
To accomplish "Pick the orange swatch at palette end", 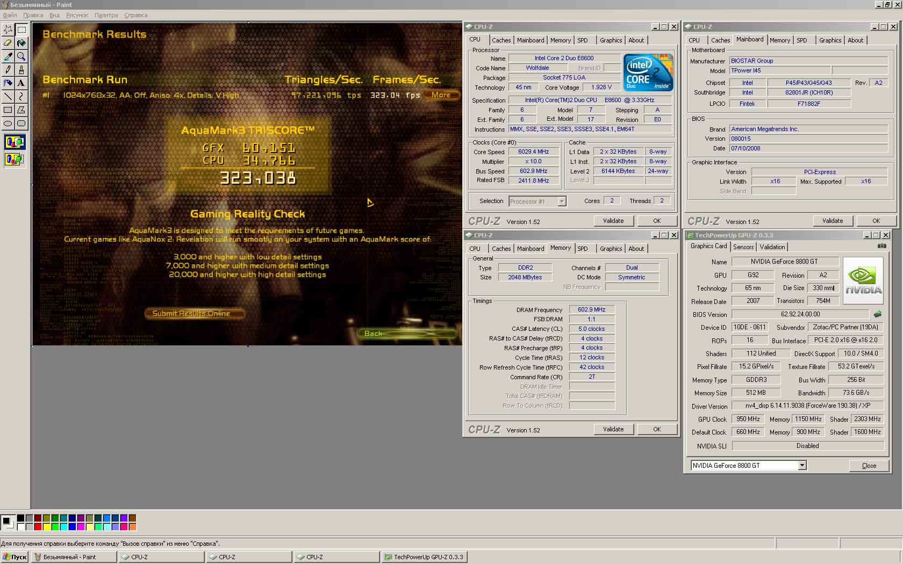I will tap(132, 527).
